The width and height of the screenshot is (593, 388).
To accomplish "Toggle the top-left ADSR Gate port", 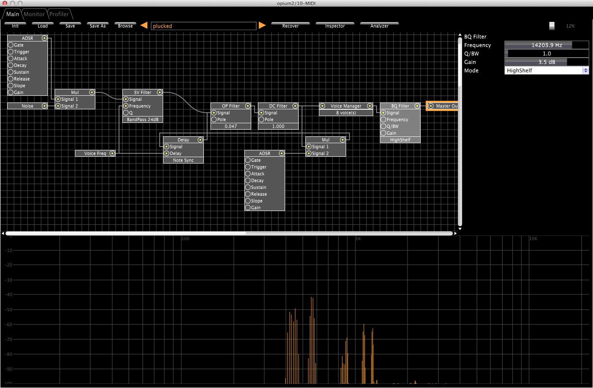I will point(11,45).
